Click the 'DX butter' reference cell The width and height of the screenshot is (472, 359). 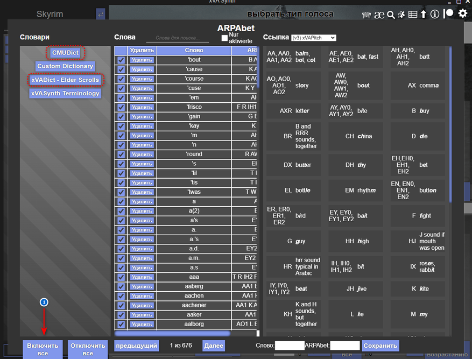(293, 165)
